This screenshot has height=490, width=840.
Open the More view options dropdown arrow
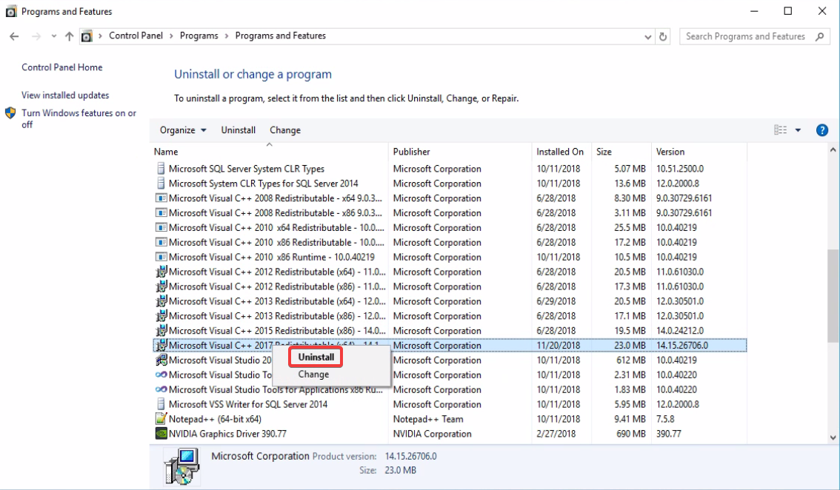pyautogui.click(x=799, y=130)
